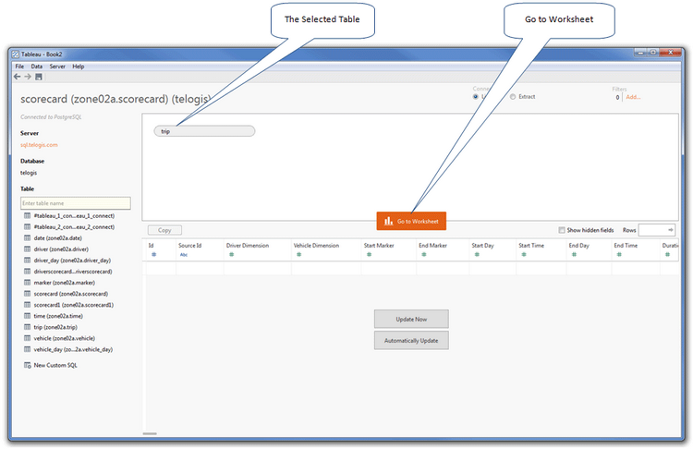Click the number type icon under Id column
This screenshot has width=693, height=449.
pos(153,254)
